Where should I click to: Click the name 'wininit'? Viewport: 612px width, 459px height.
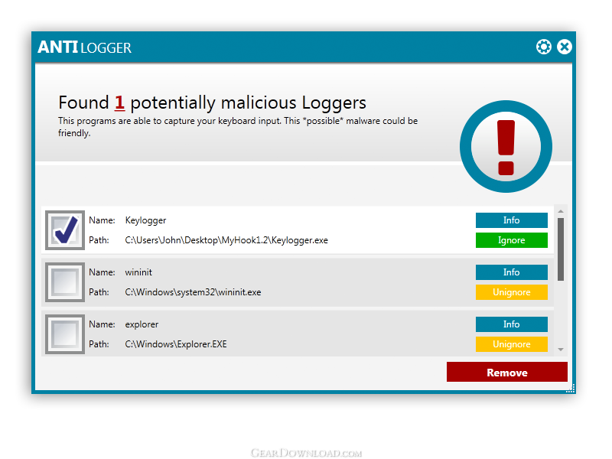tap(138, 272)
